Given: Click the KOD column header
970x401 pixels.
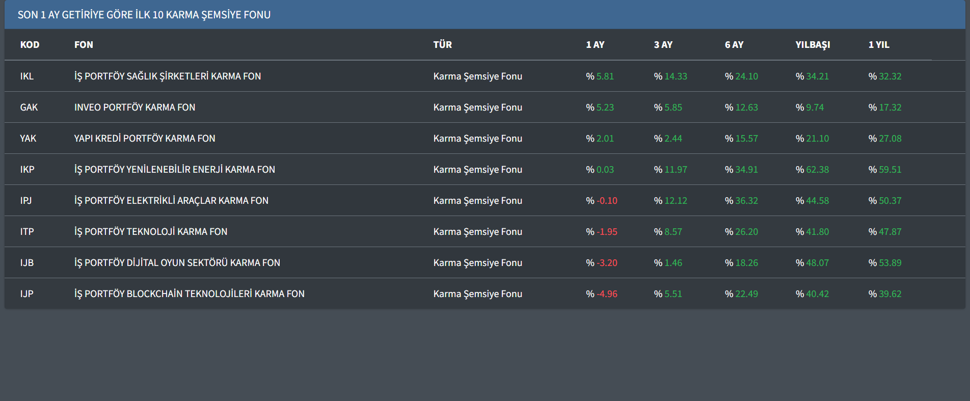Looking at the screenshot, I should [x=30, y=45].
